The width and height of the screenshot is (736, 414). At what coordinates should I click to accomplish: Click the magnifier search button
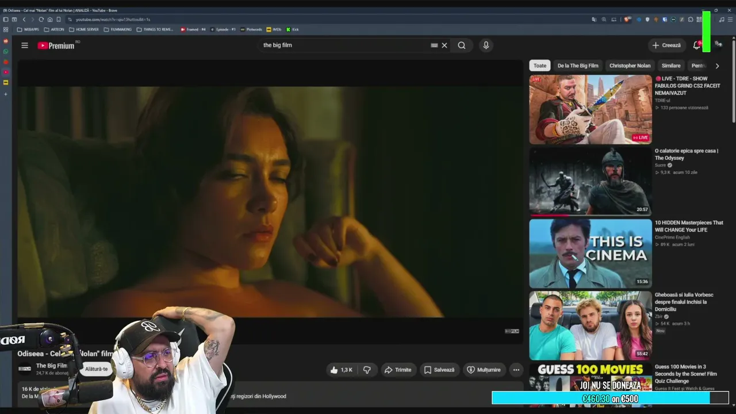[x=462, y=45]
